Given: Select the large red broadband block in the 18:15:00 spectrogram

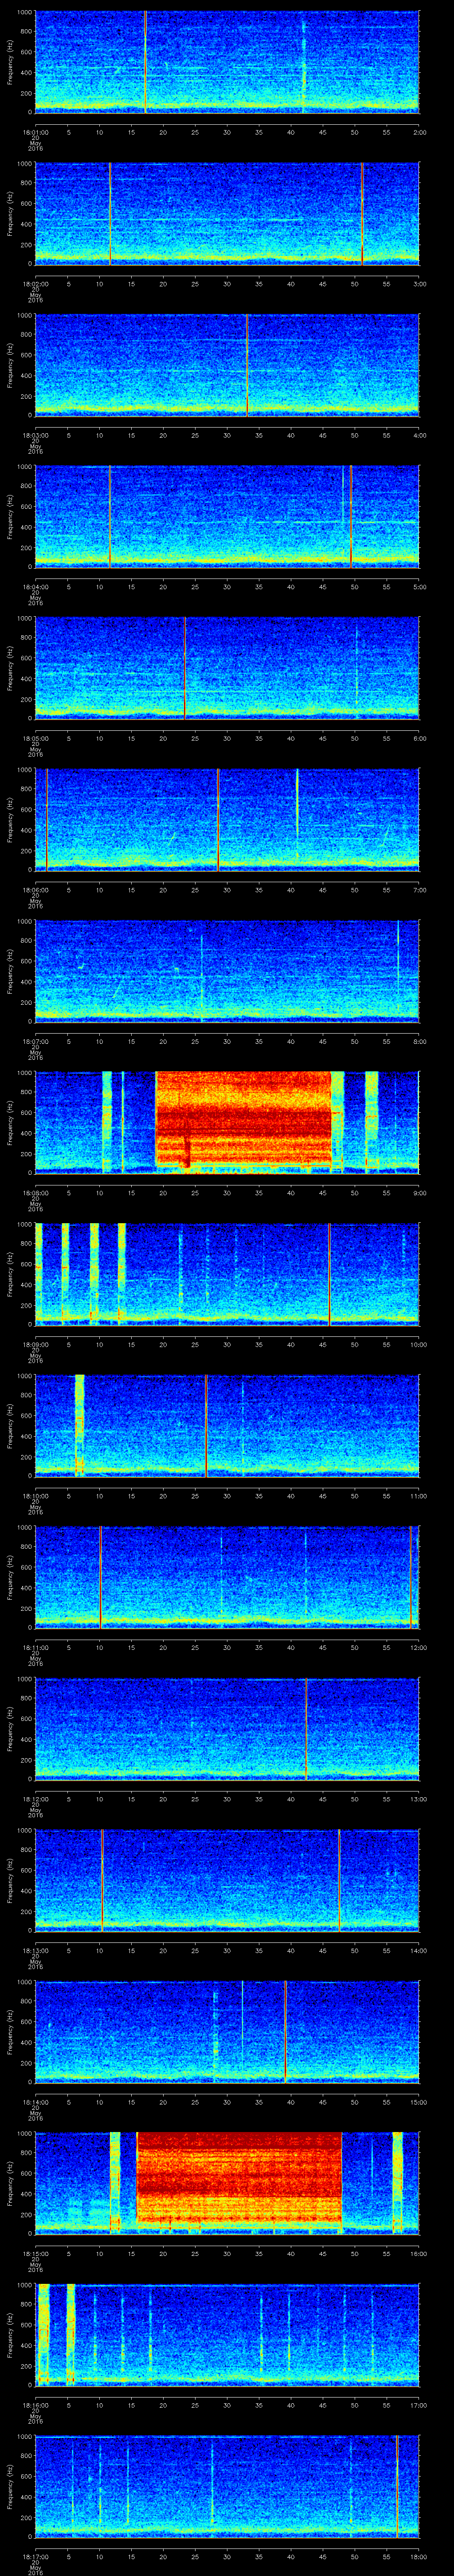Looking at the screenshot, I should click(x=239, y=2178).
